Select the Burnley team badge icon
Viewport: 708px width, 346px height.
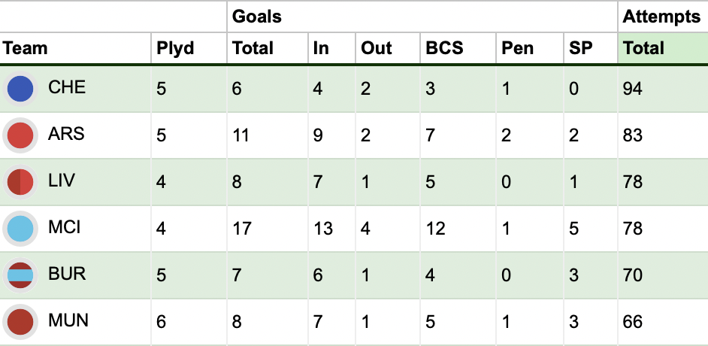coord(21,275)
